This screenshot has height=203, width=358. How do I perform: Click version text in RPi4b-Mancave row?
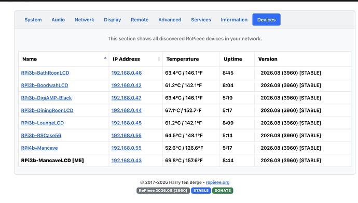click(x=291, y=148)
